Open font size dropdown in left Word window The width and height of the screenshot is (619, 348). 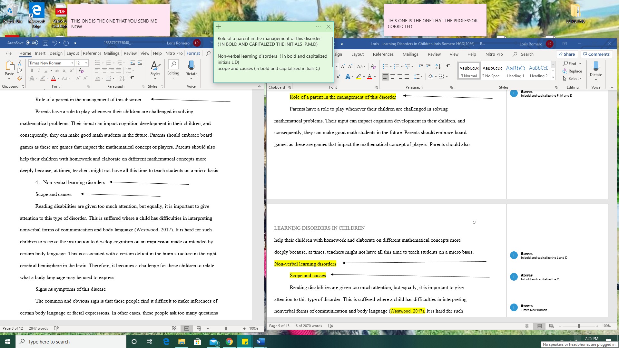point(86,63)
